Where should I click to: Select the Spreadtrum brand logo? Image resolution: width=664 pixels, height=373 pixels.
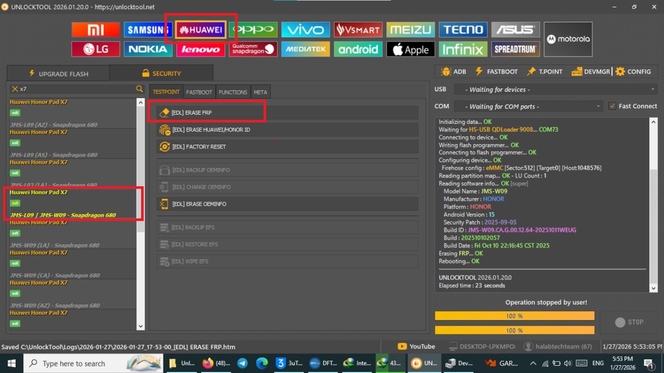[x=516, y=49]
